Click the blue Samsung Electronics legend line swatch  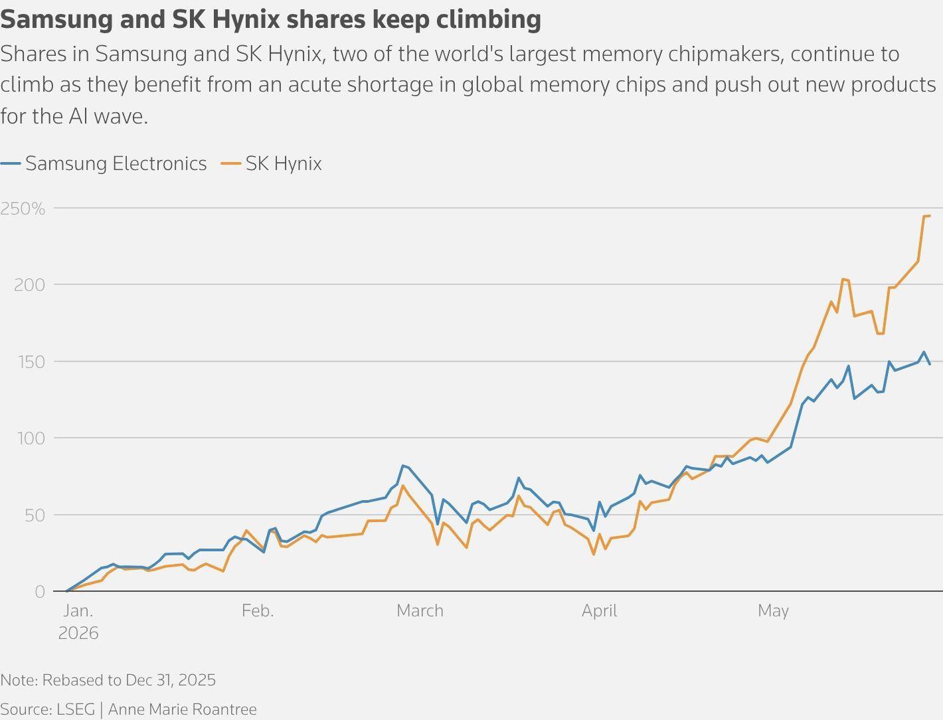[x=11, y=163]
